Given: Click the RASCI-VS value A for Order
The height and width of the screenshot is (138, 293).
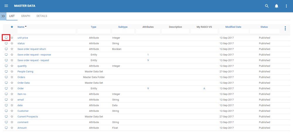Looking at the screenshot, I should tap(204, 88).
